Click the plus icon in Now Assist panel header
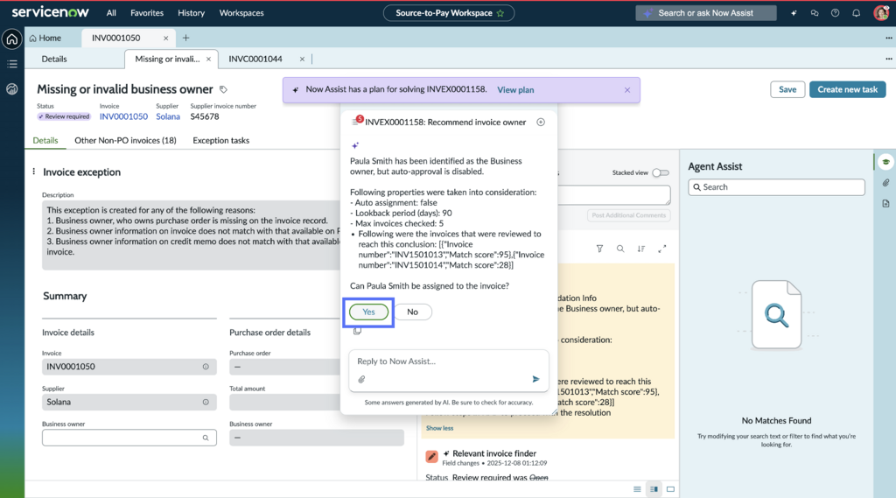The image size is (896, 498). coord(541,122)
